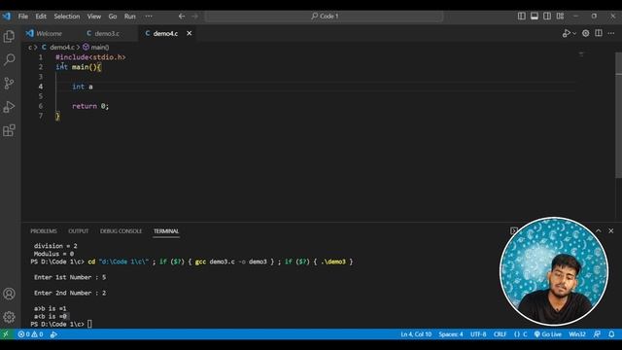Screen dimensions: 622x350
Task: Open the Search view in activity bar
Action: point(9,59)
